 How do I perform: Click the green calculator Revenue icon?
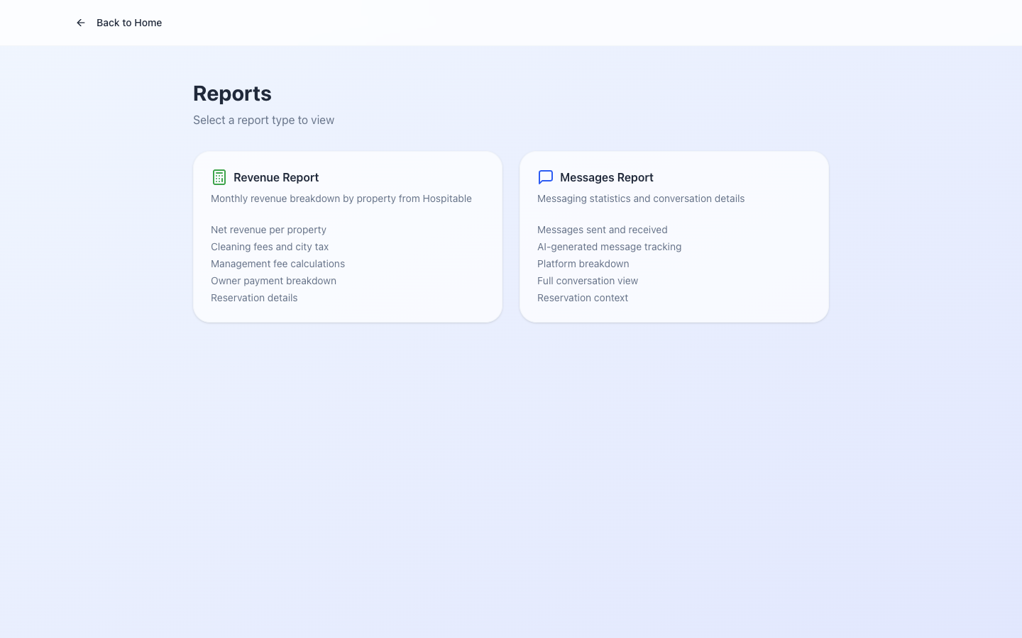[219, 177]
